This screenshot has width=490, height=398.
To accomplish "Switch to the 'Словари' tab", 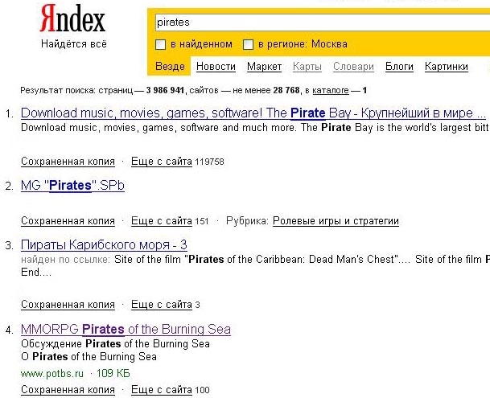I will tap(353, 67).
